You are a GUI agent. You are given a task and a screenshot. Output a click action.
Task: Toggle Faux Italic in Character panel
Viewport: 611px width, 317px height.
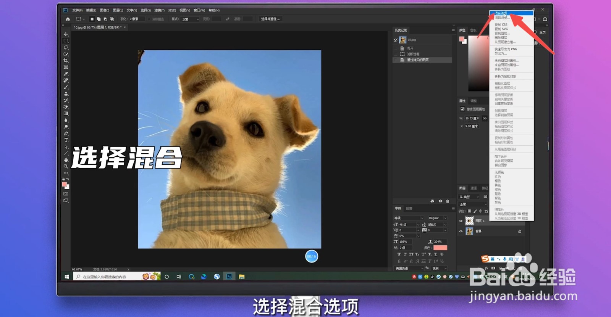405,254
